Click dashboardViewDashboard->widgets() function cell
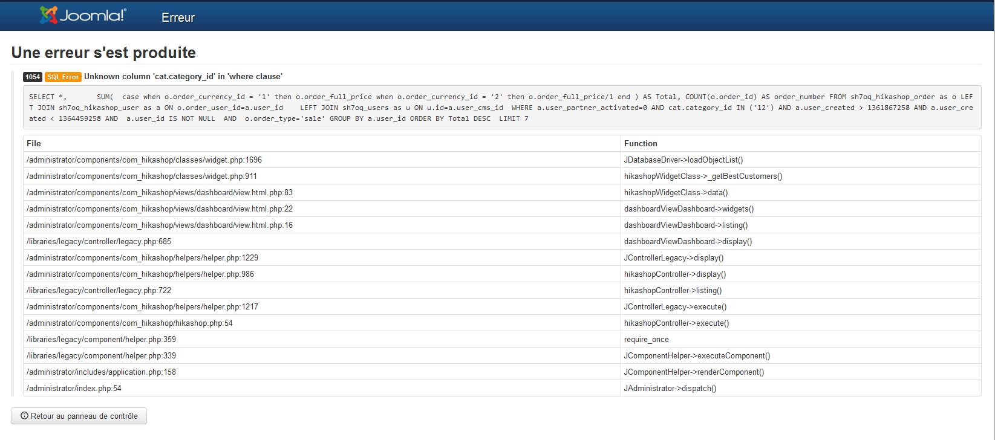This screenshot has height=440, width=995. pyautogui.click(x=801, y=209)
